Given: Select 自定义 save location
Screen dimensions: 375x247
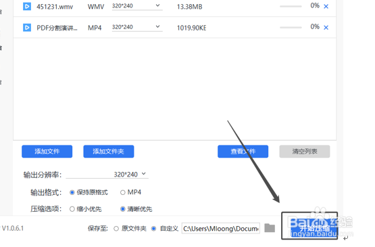Looking at the screenshot, I should [154, 229].
